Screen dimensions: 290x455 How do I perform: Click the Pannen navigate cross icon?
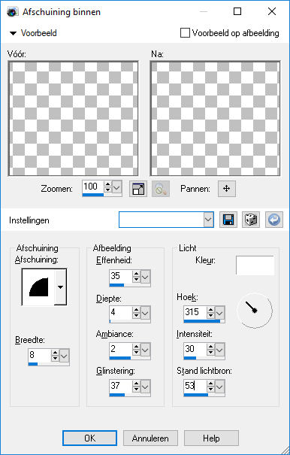[x=227, y=189]
